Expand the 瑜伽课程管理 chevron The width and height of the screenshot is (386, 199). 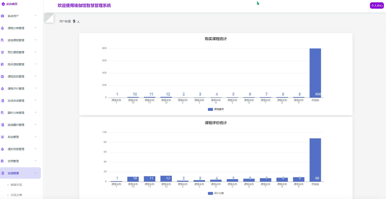pyautogui.click(x=36, y=40)
